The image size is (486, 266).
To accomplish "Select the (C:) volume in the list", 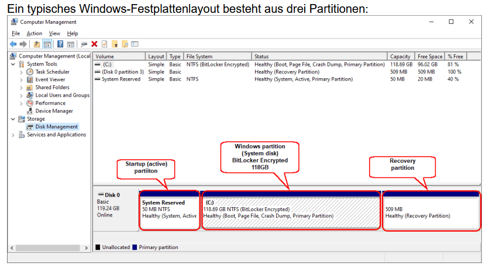I will point(107,64).
